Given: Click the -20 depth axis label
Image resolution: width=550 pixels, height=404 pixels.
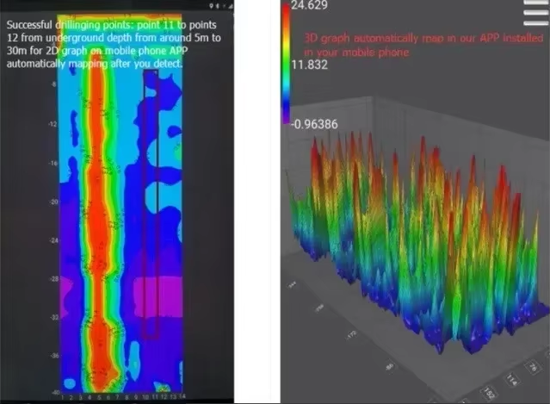Looking at the screenshot, I should 53,202.
